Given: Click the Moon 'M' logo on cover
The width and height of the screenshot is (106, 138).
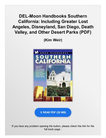Looking at the screenshot, I should [37, 52].
